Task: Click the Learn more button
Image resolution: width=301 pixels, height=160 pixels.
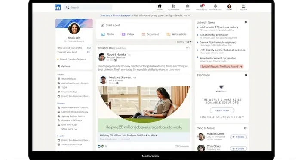Action: pos(222,110)
